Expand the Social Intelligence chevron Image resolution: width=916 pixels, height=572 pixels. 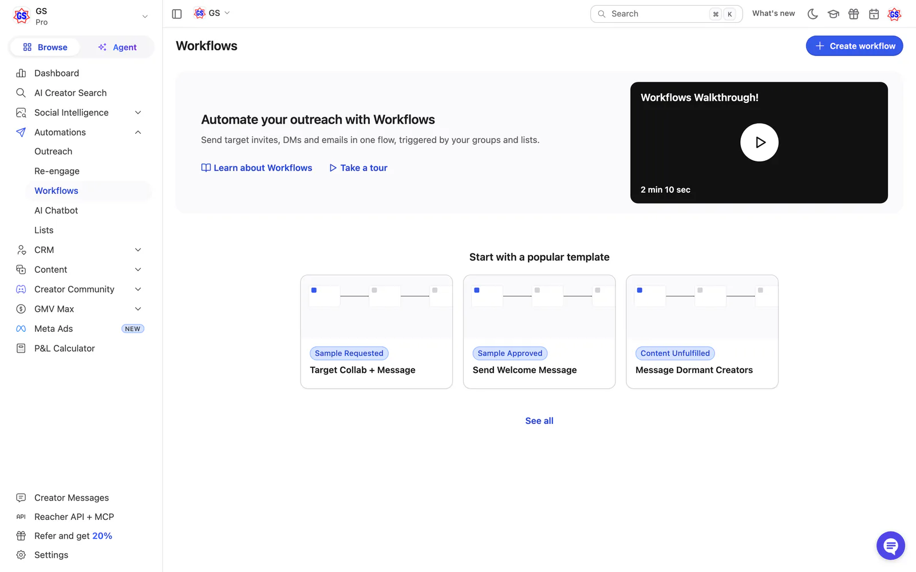[138, 113]
